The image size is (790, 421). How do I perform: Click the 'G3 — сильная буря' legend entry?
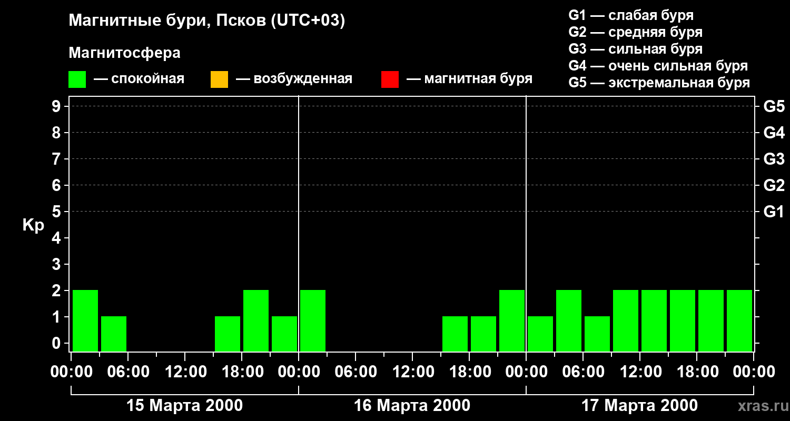(635, 49)
